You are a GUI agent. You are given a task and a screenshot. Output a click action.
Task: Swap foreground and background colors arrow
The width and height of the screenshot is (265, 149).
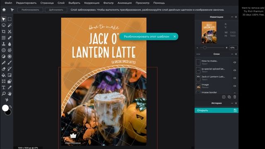(x=10, y=107)
